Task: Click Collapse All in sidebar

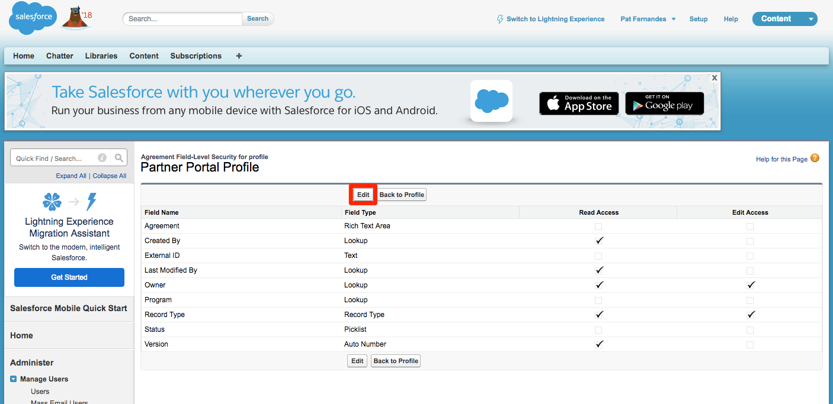Action: [110, 176]
